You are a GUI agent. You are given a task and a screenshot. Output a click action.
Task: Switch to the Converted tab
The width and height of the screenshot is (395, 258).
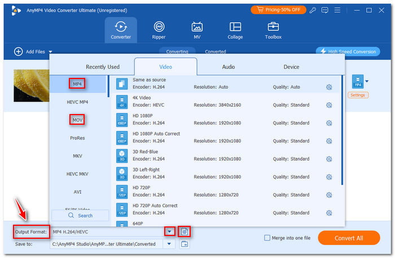[x=216, y=51]
